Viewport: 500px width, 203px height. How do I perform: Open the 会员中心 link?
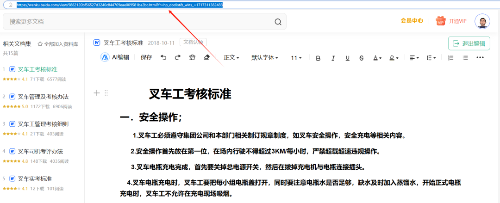pyautogui.click(x=412, y=21)
